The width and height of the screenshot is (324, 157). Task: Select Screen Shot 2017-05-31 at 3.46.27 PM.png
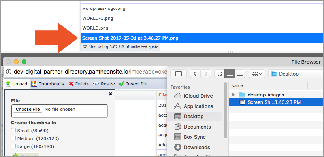[x=202, y=38]
